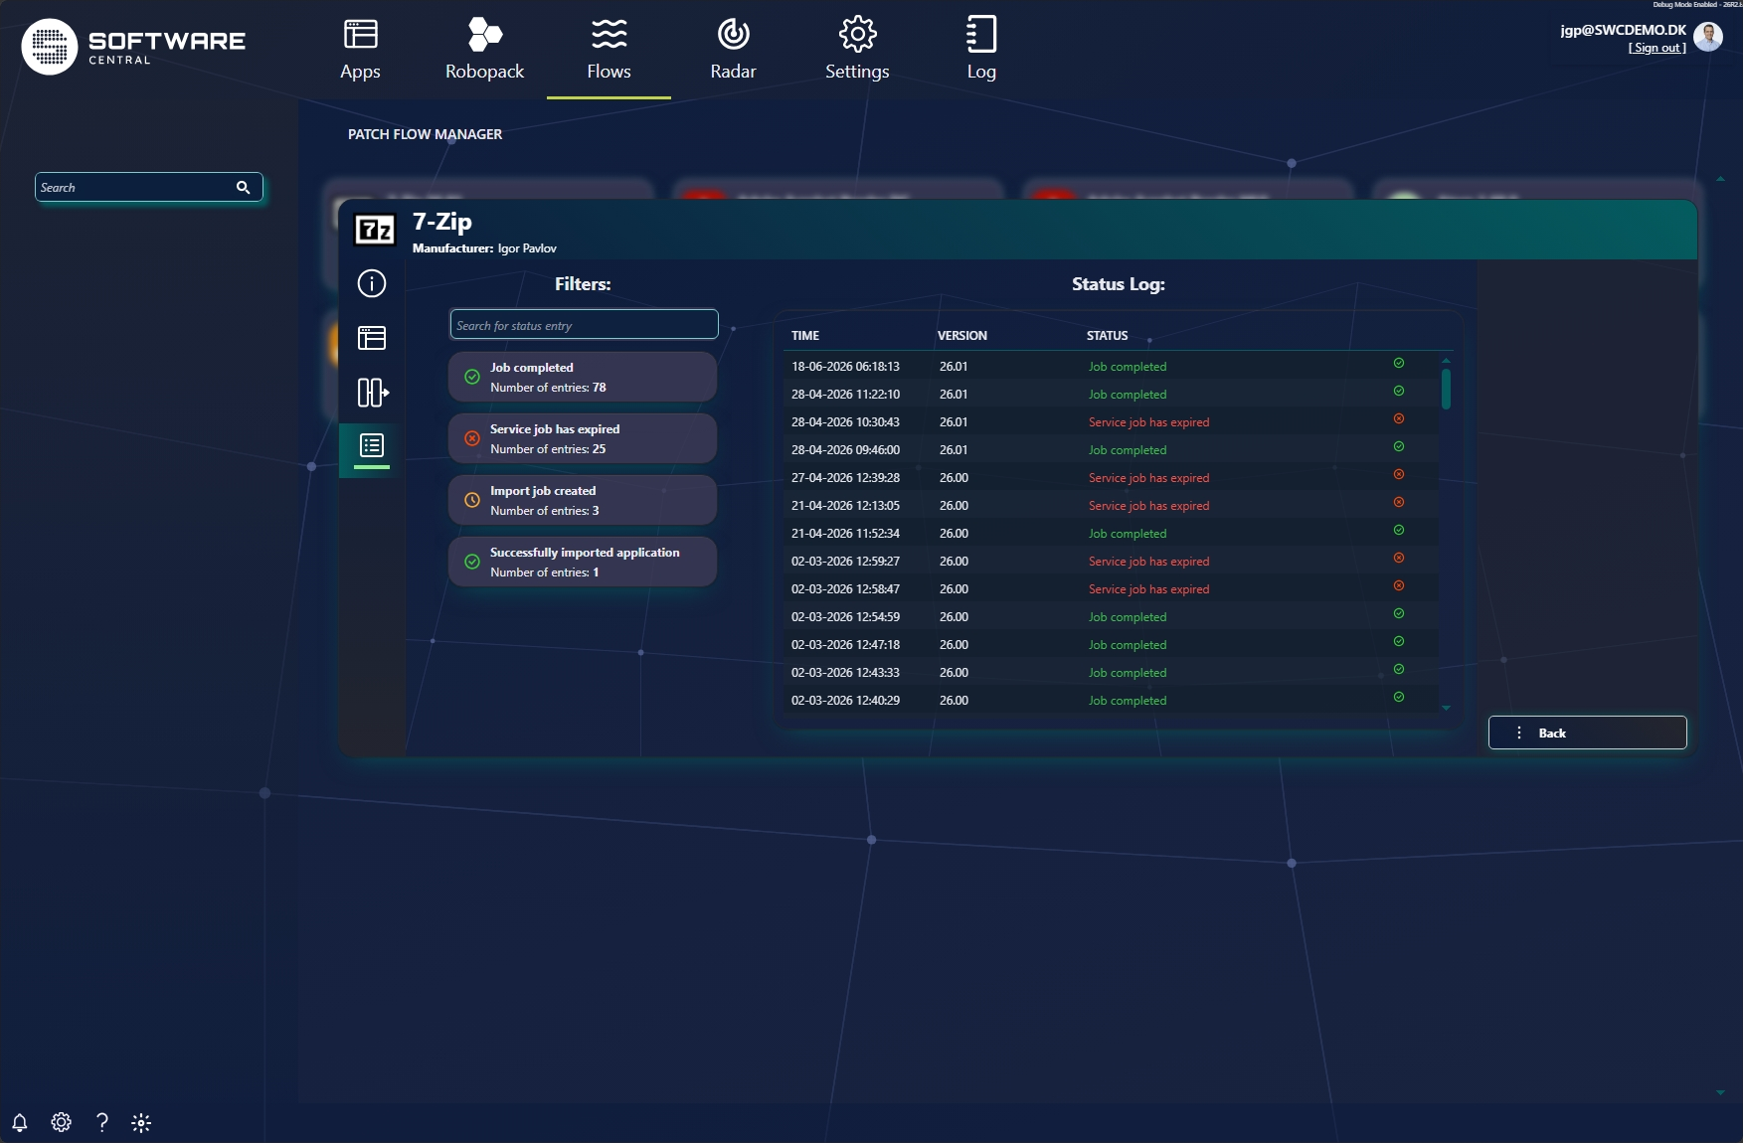The width and height of the screenshot is (1743, 1143).
Task: Select the 28-04-2026 10:30:43 expired row
Action: click(x=1111, y=421)
